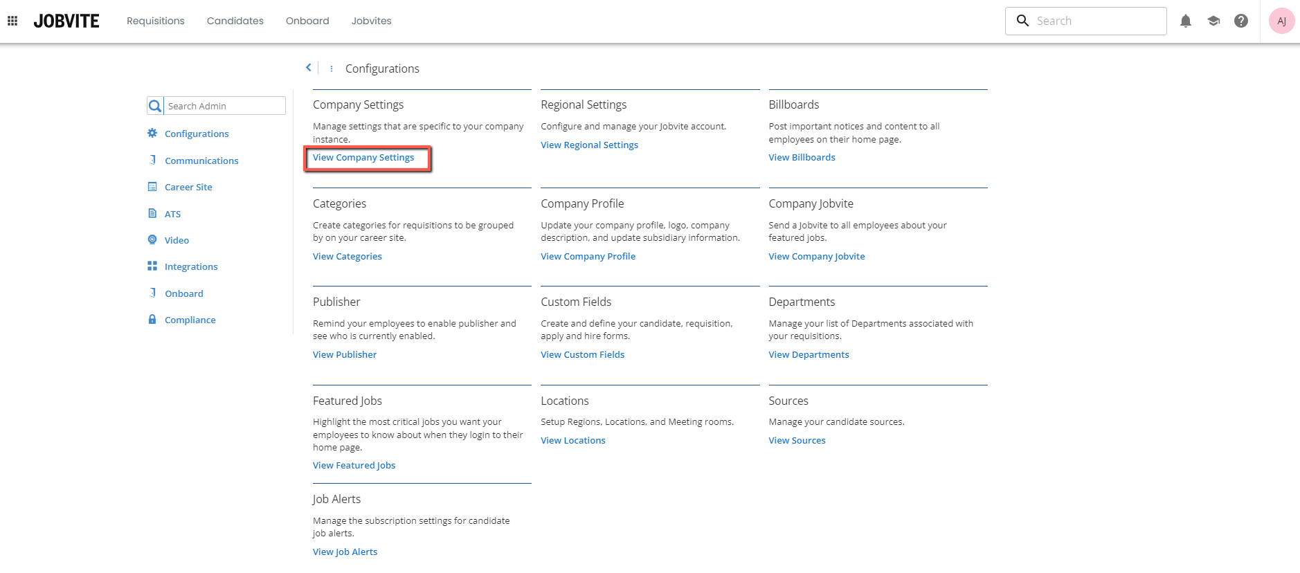
Task: Open the apps grid launcher icon
Action: (12, 21)
